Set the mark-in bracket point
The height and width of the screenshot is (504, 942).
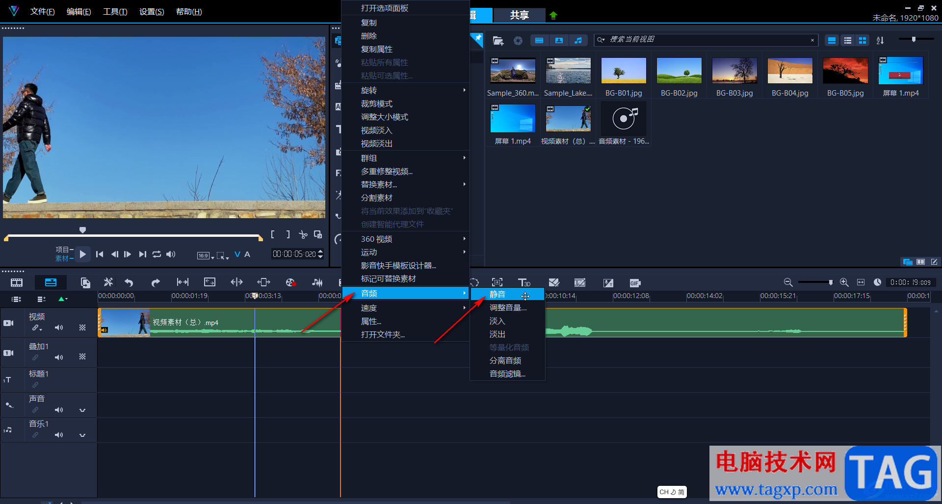point(273,234)
